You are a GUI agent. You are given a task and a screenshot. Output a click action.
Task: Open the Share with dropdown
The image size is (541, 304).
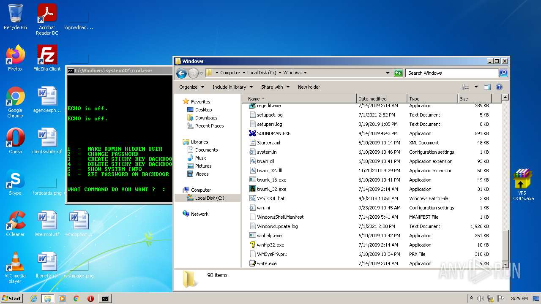pos(275,87)
